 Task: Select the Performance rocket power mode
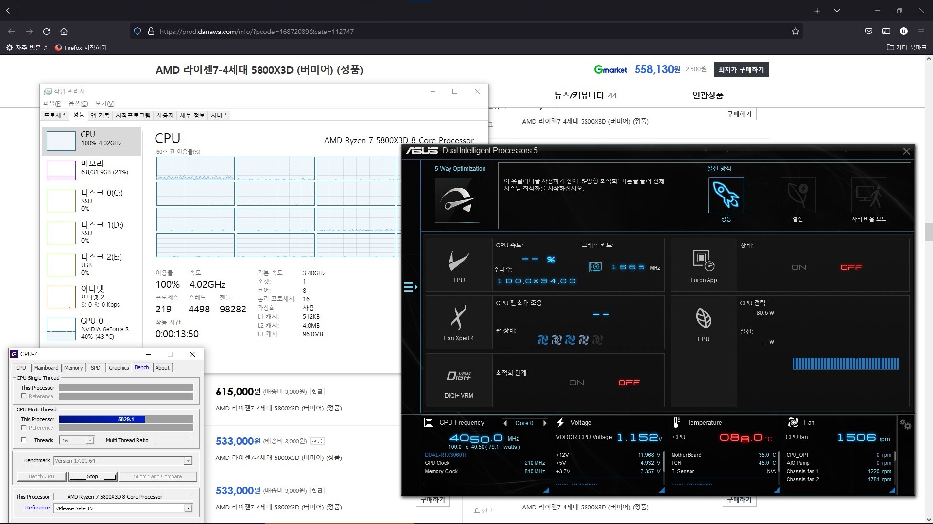[726, 195]
